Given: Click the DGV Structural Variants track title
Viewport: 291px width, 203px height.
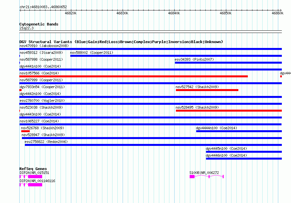Looking at the screenshot, I should coord(121,42).
